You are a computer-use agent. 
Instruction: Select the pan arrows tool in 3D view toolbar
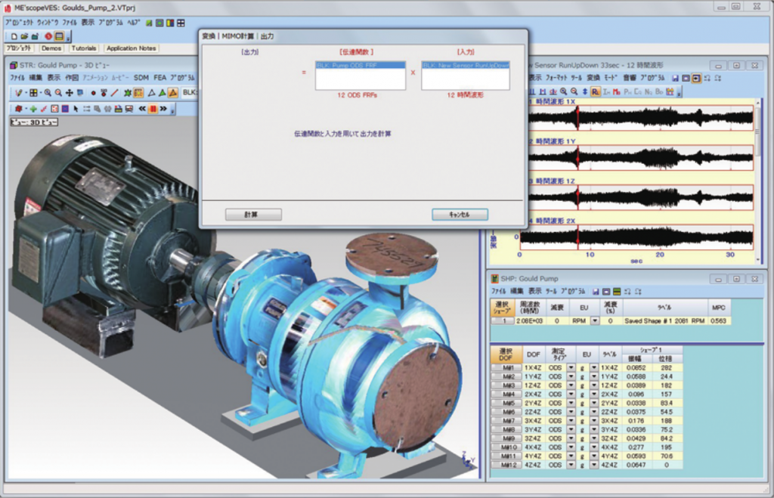coord(69,92)
